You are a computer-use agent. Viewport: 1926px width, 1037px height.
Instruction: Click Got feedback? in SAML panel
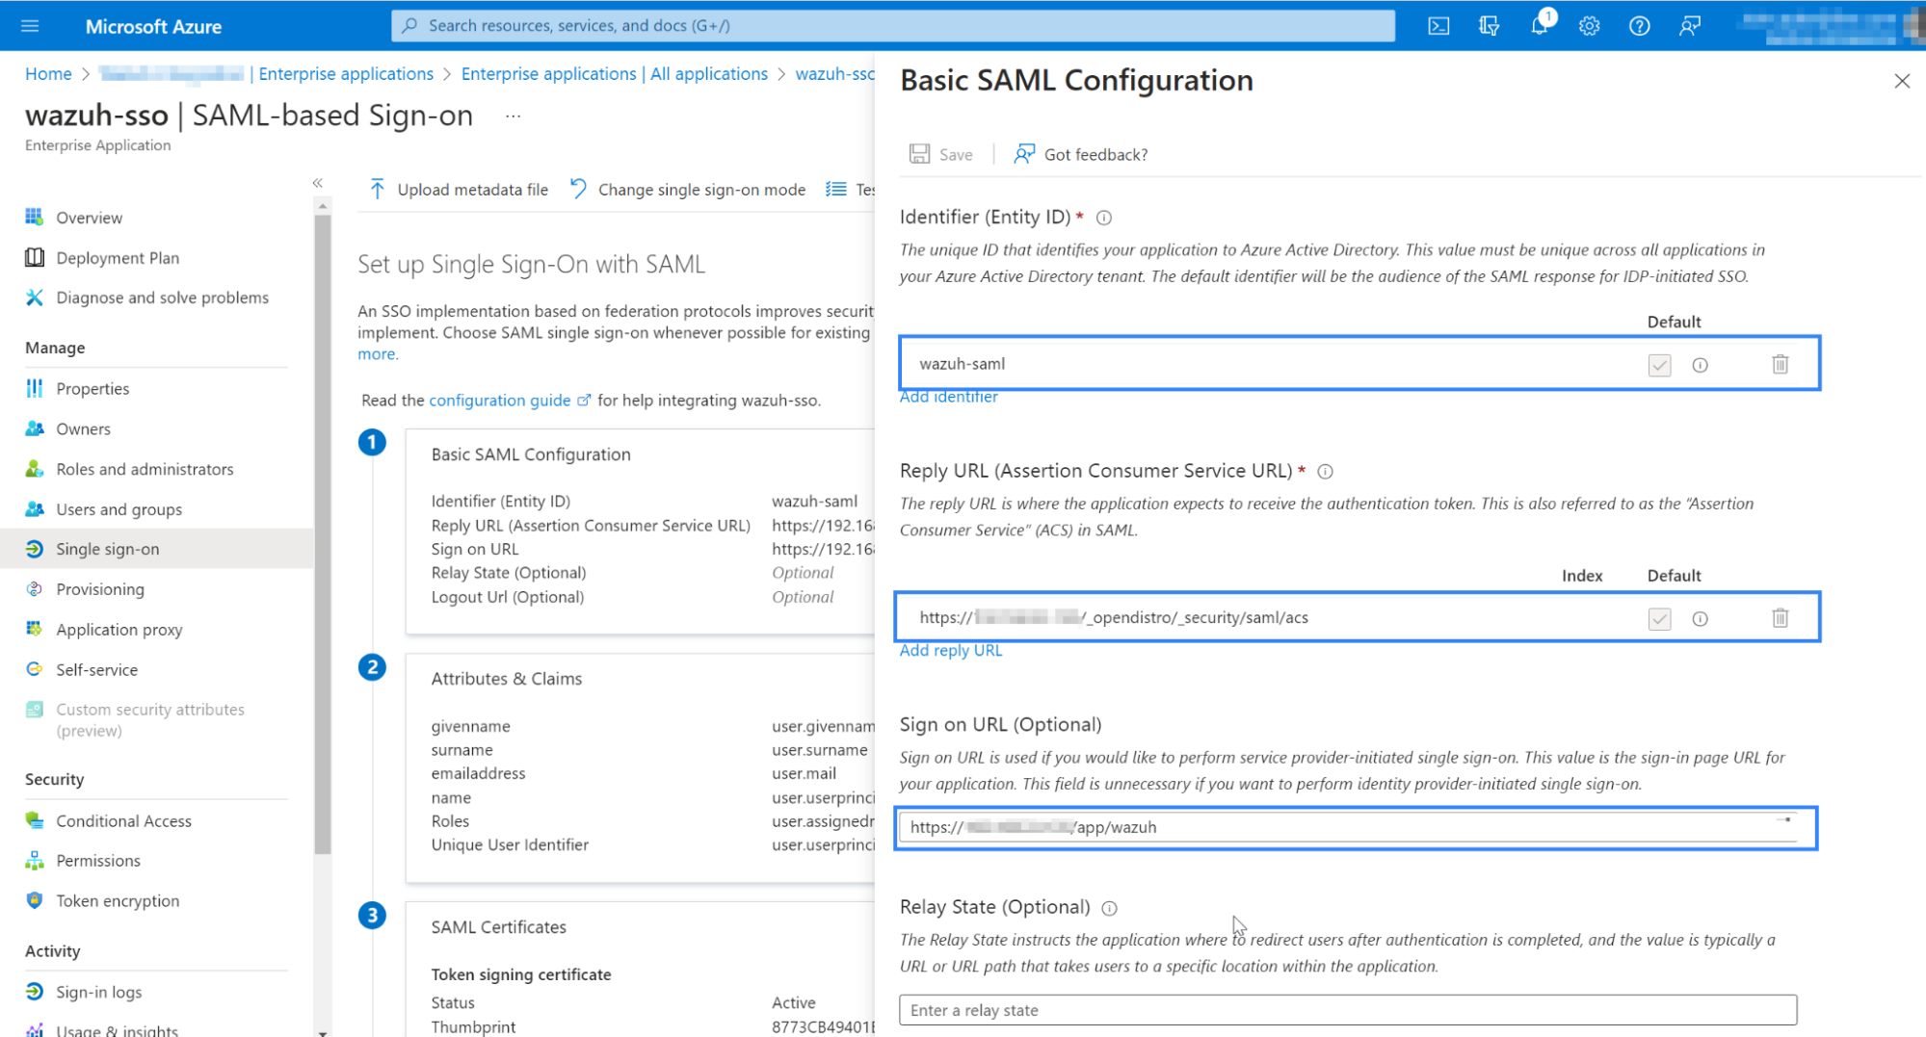tap(1080, 154)
